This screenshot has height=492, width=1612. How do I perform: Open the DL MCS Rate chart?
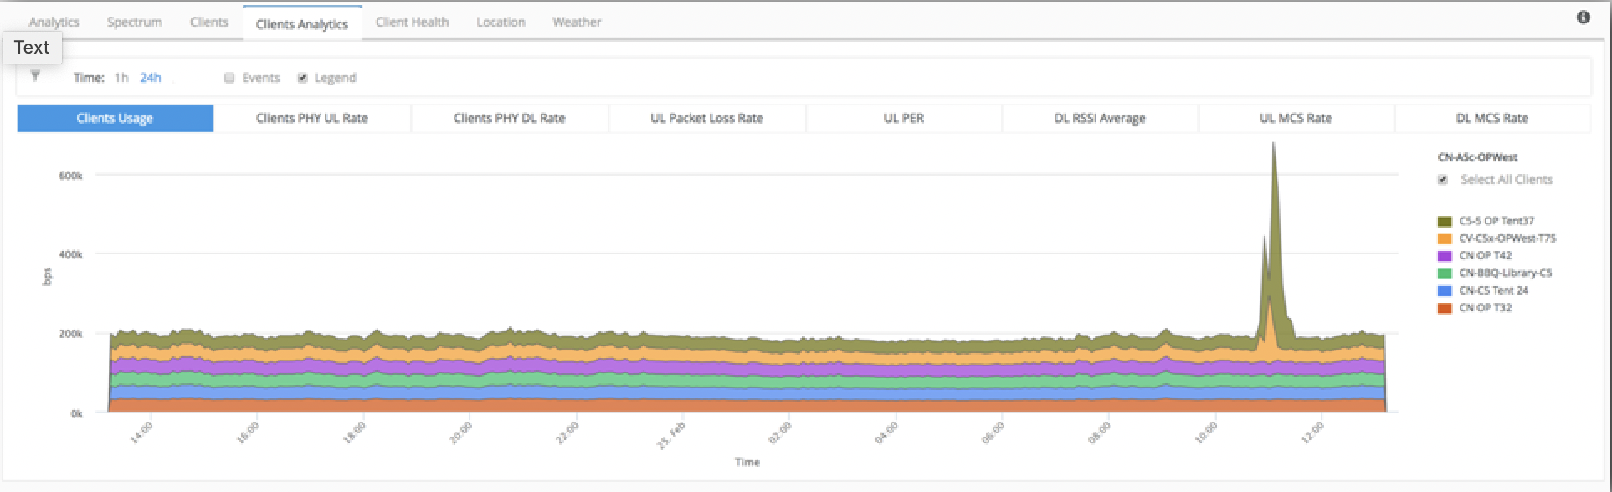(x=1491, y=119)
